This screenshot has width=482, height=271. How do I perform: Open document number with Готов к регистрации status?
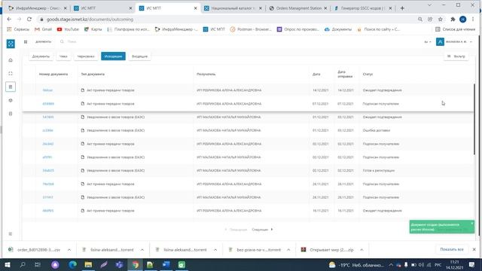click(x=48, y=171)
